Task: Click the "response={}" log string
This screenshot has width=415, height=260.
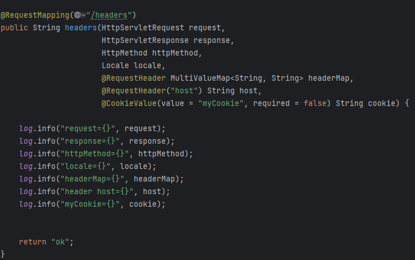Action: pyautogui.click(x=90, y=141)
